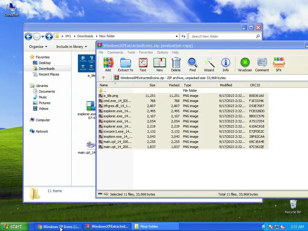Click the Windows start button

coord(14,227)
